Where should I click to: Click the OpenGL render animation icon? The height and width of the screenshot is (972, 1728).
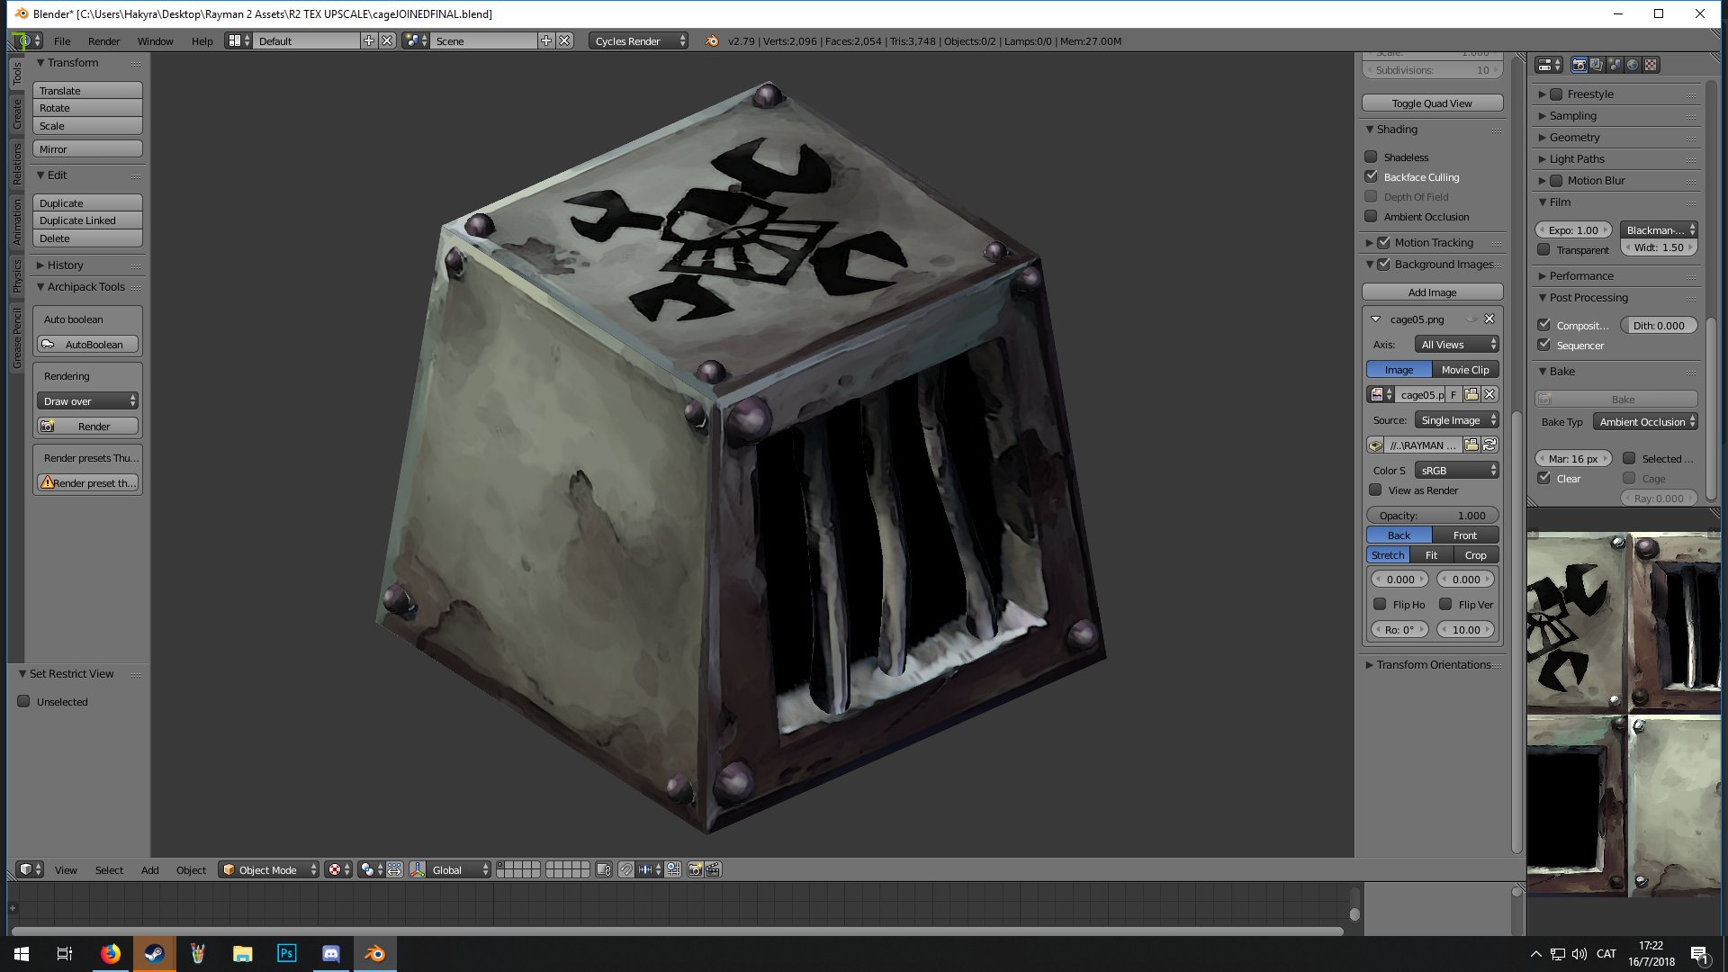713,869
